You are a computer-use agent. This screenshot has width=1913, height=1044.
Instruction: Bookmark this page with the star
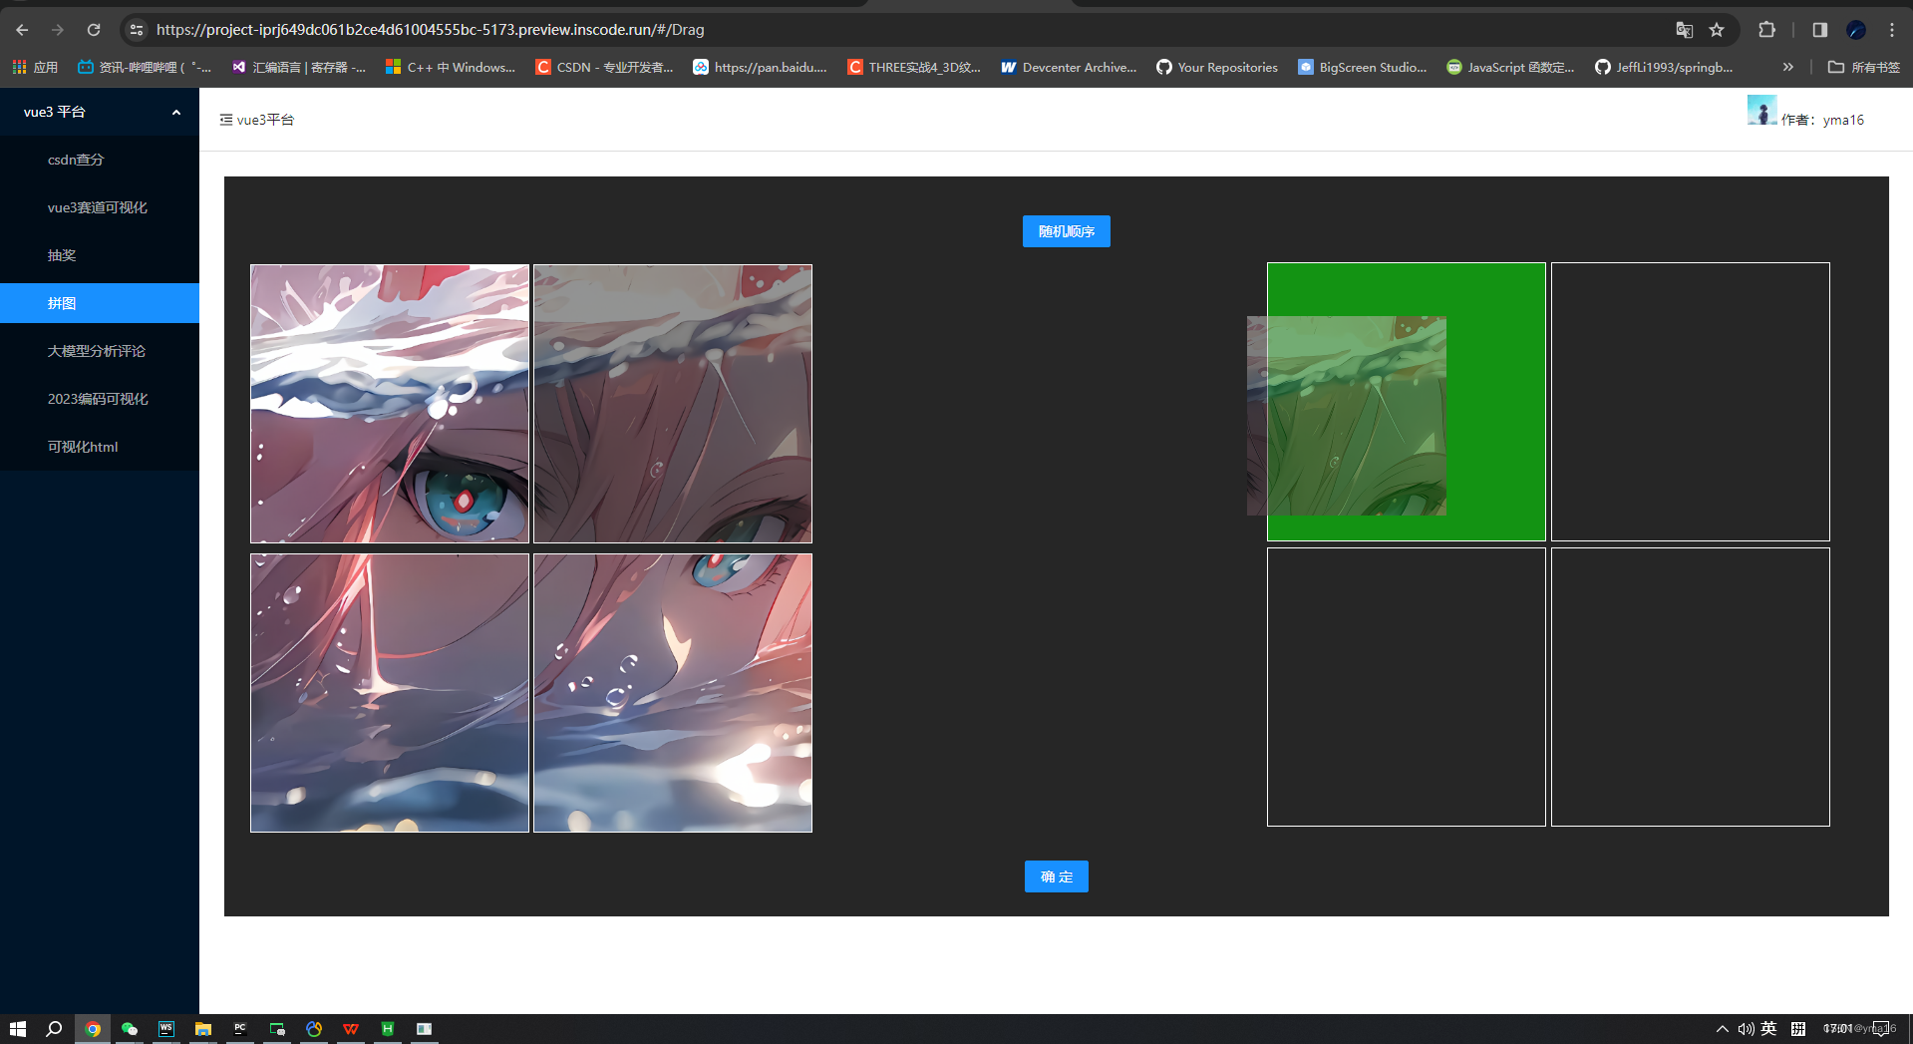pyautogui.click(x=1717, y=30)
